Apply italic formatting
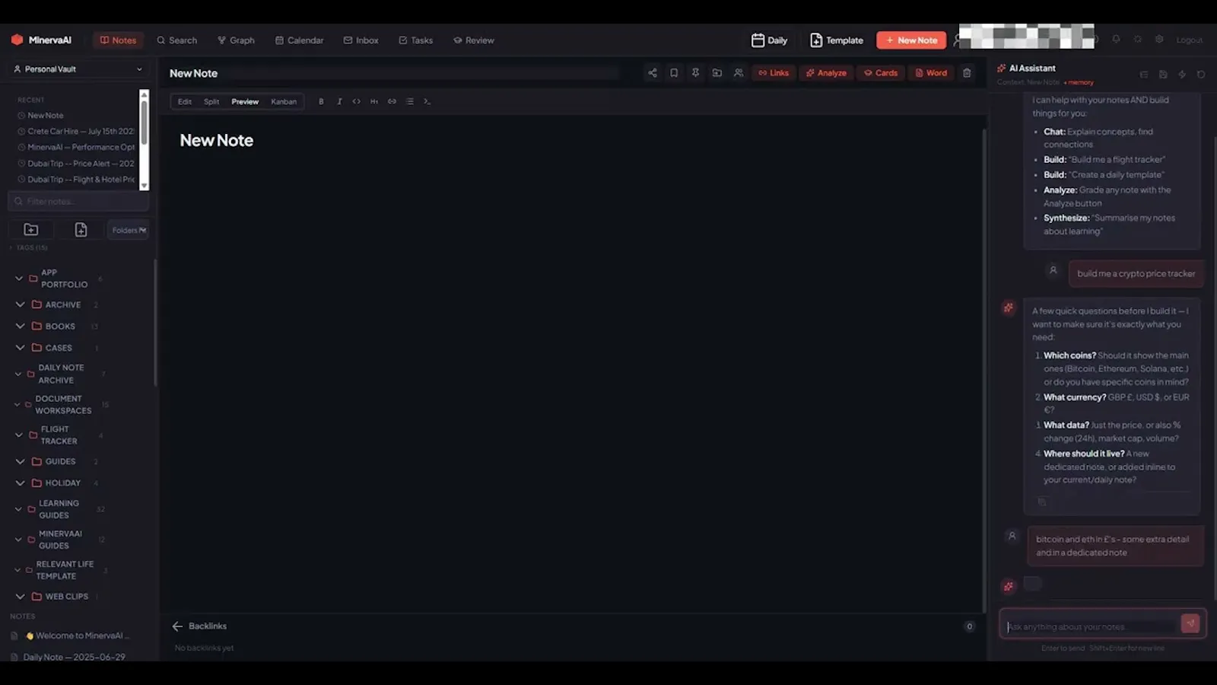The height and width of the screenshot is (685, 1217). point(339,101)
